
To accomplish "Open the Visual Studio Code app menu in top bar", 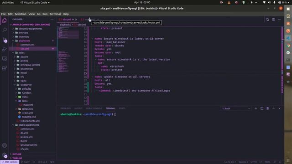I will point(35,2).
